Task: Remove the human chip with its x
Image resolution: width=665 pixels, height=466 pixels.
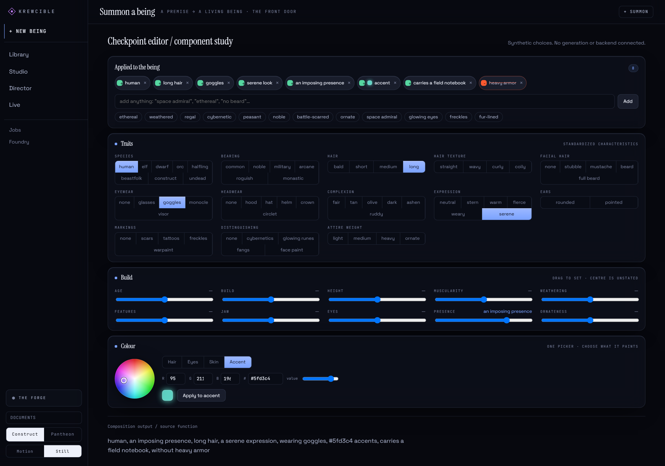Action: tap(145, 83)
